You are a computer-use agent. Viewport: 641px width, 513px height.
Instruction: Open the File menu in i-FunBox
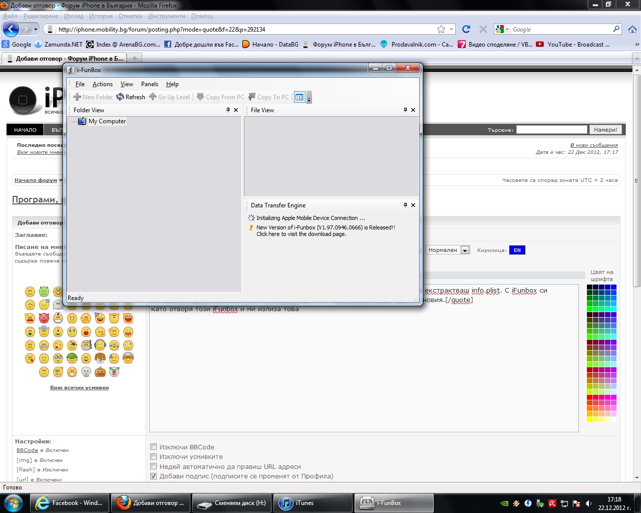click(x=80, y=84)
